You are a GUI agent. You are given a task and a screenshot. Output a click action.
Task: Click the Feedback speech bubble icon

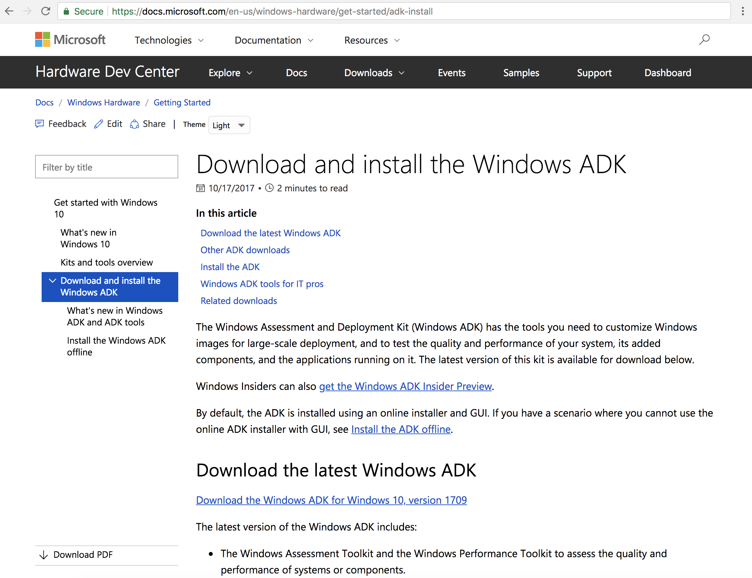tap(39, 124)
